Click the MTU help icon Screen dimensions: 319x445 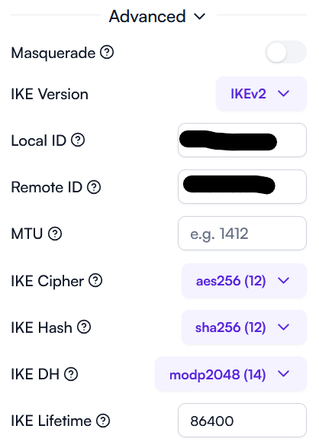click(x=55, y=234)
